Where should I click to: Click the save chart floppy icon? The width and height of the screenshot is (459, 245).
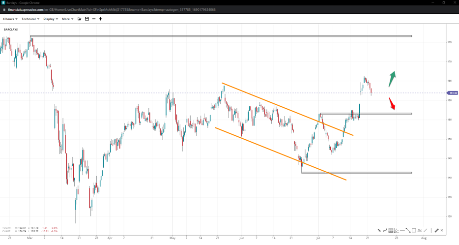point(87,19)
